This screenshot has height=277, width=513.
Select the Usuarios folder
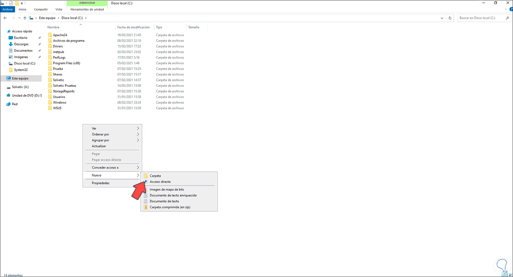pyautogui.click(x=60, y=97)
